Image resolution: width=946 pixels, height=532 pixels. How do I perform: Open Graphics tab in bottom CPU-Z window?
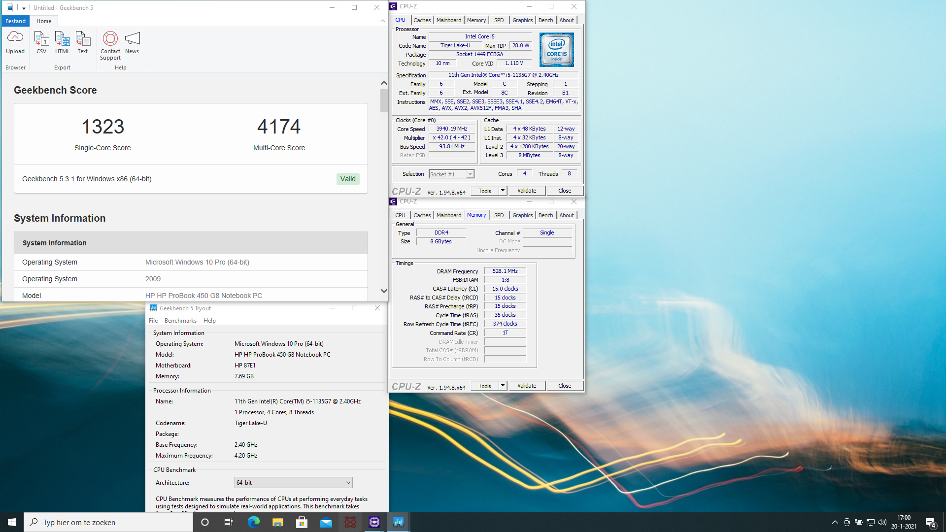(x=523, y=215)
